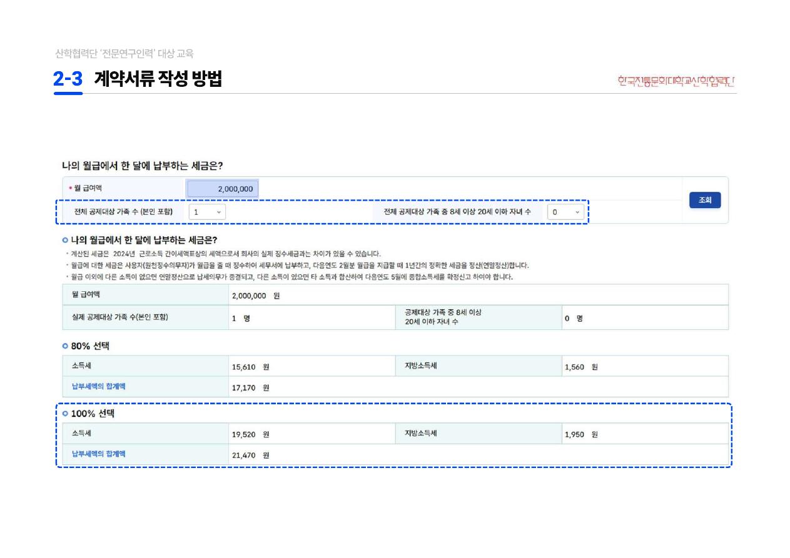The width and height of the screenshot is (790, 558).
Task: Click the 지방소득세 label in the 100% table
Action: pyautogui.click(x=421, y=433)
